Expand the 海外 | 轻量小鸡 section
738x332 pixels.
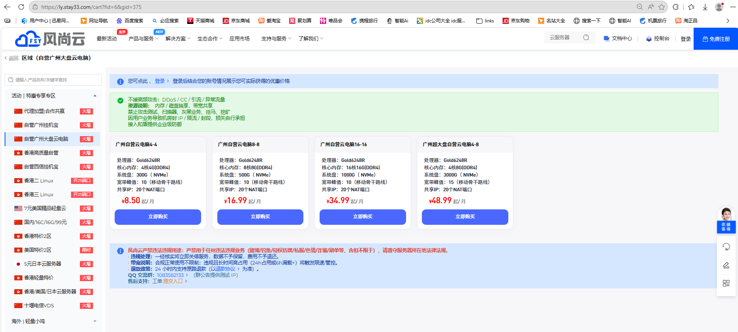[95, 321]
